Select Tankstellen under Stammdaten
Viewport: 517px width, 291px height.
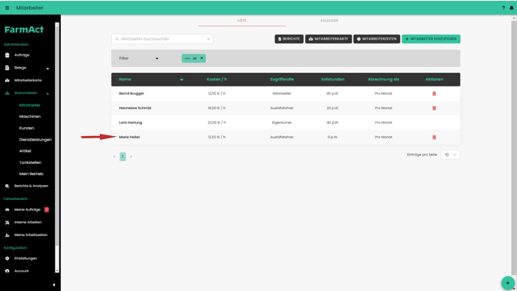coord(30,162)
